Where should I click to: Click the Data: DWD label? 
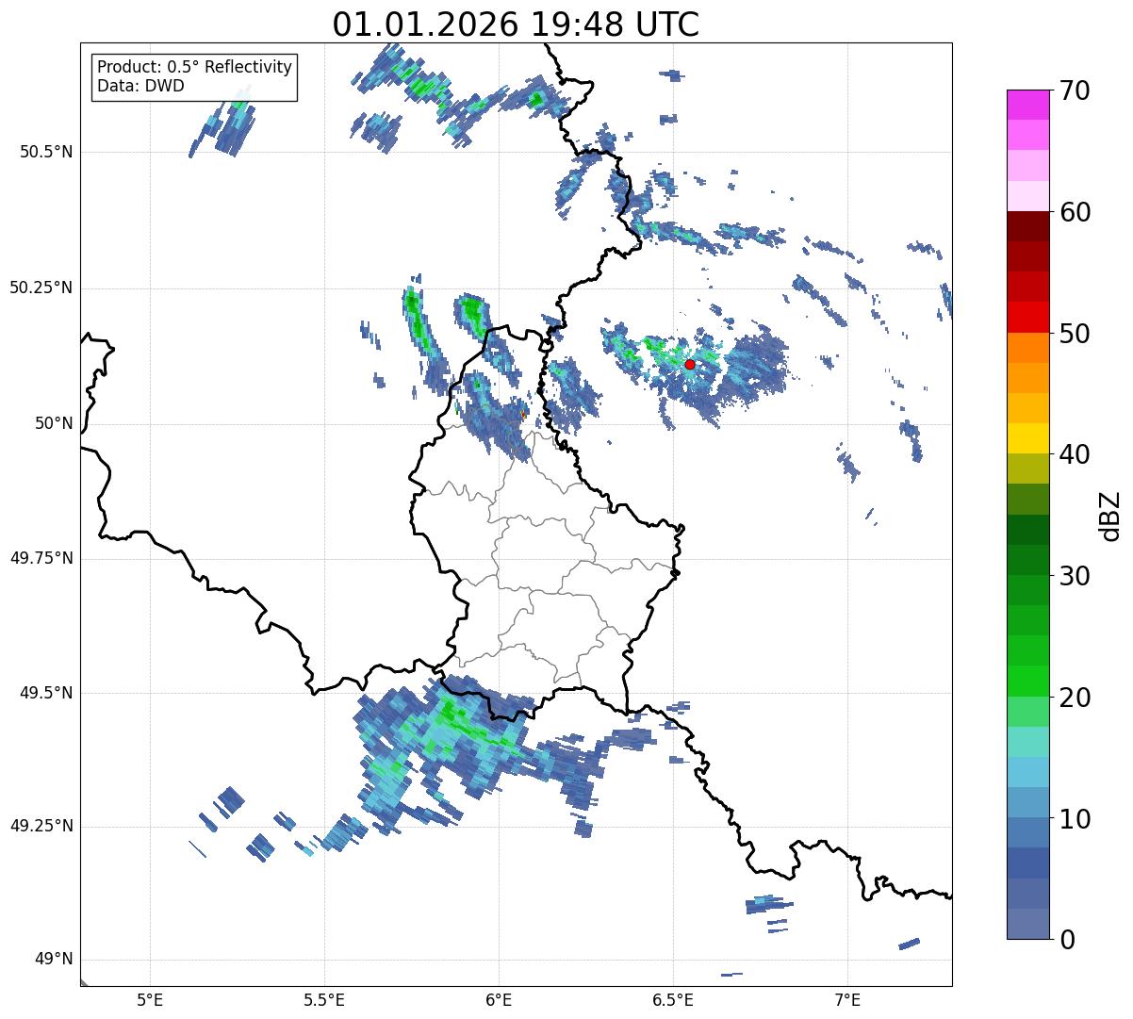(140, 86)
